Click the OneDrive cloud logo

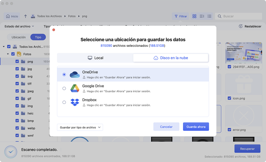tap(75, 74)
